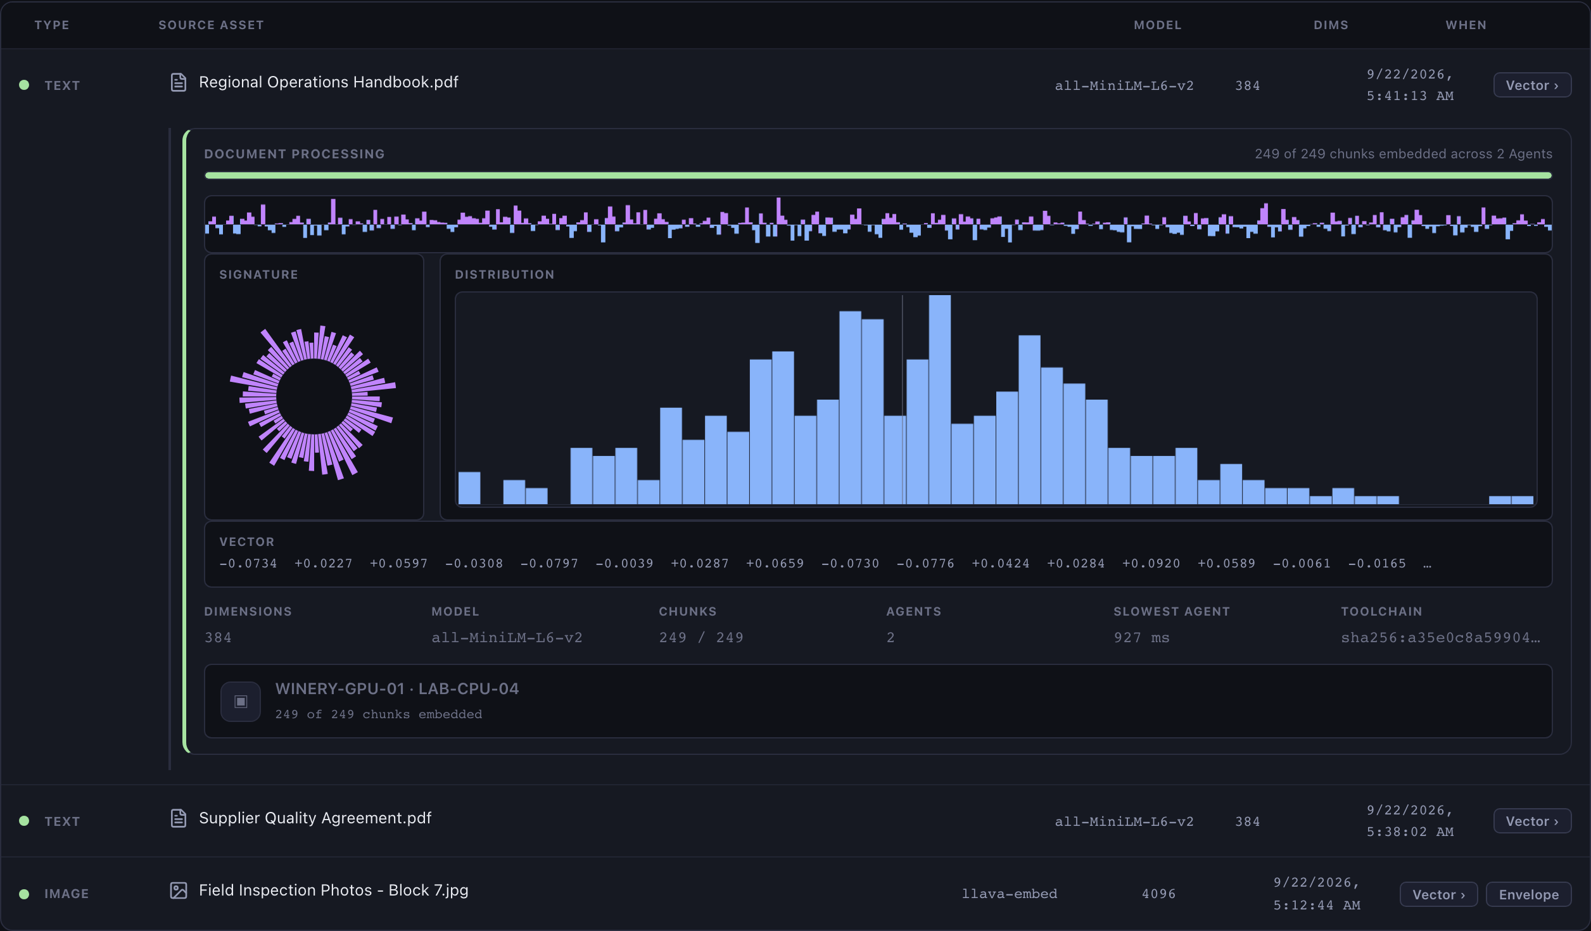1591x931 pixels.
Task: Click the '249 of 249 chunks embedded across 2 Agents' summary
Action: (x=1404, y=154)
